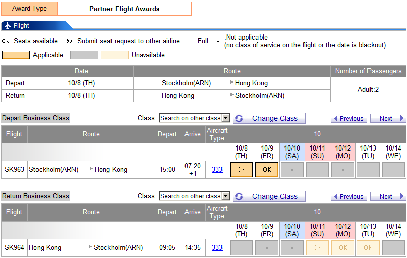Open aircraft type 333 link for SK963
407x258 pixels.
coord(217,170)
